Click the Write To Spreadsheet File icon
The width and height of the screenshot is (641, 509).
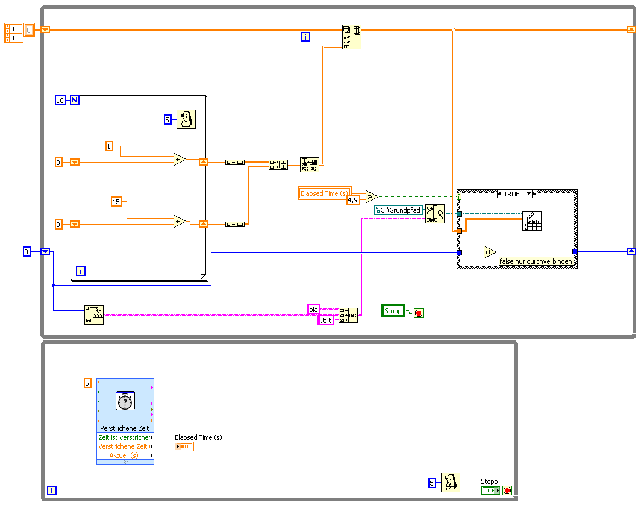[x=532, y=221]
